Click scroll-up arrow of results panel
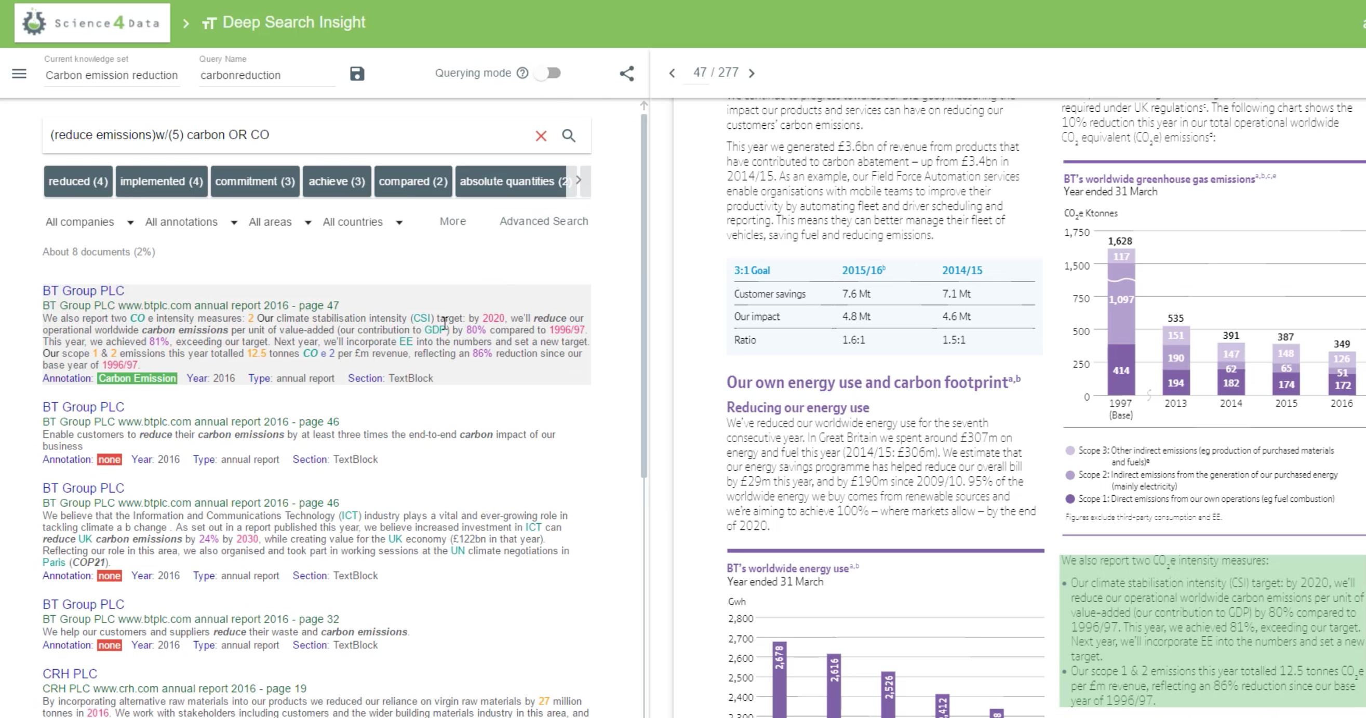This screenshot has width=1366, height=718. [644, 106]
